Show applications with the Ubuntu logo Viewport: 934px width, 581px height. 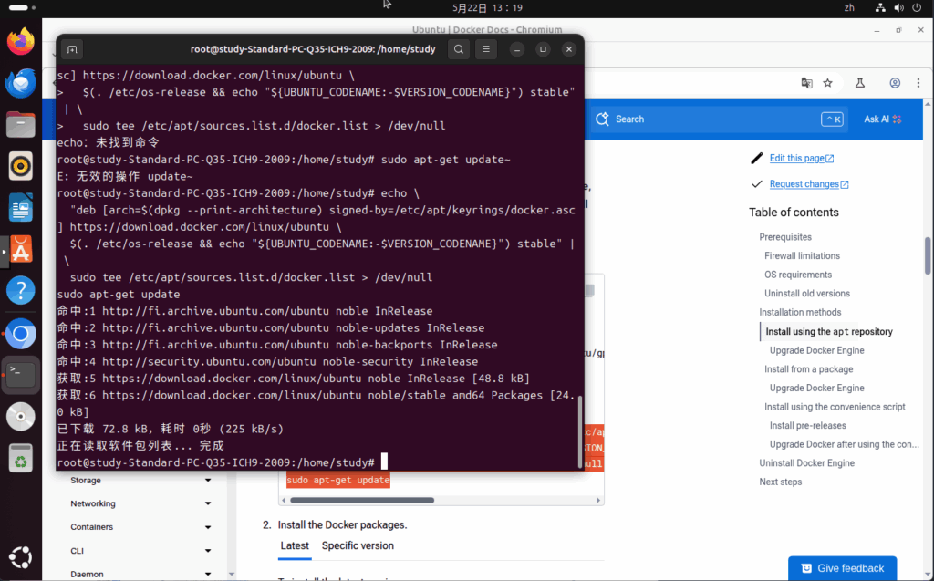coord(21,557)
